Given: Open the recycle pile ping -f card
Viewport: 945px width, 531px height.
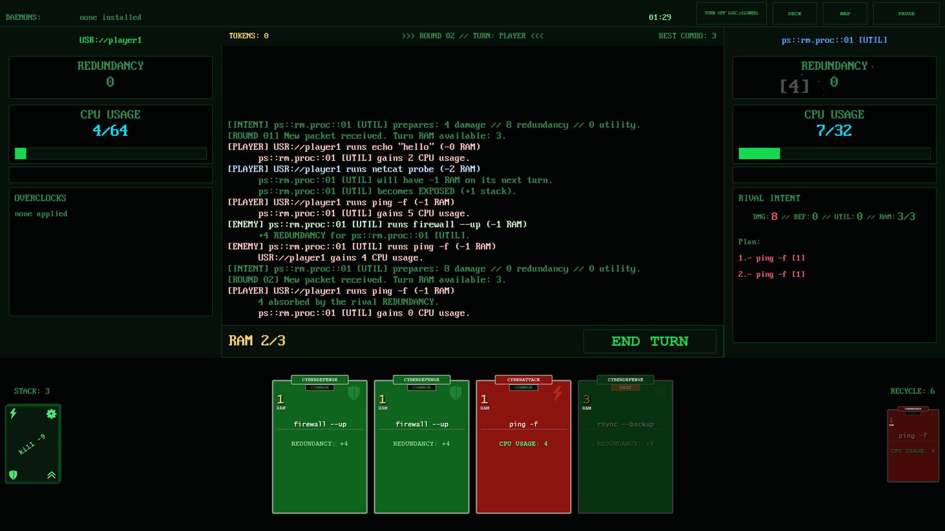Looking at the screenshot, I should click(x=913, y=445).
